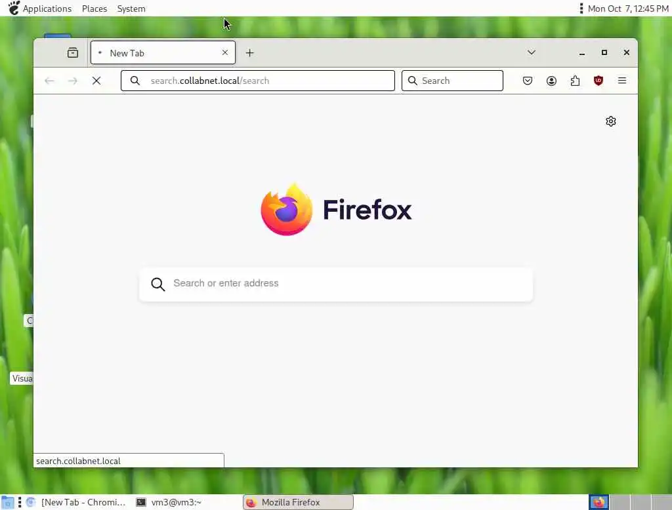Image resolution: width=672 pixels, height=510 pixels.
Task: Click the clock showing Mon Oct 7
Action: tap(628, 9)
